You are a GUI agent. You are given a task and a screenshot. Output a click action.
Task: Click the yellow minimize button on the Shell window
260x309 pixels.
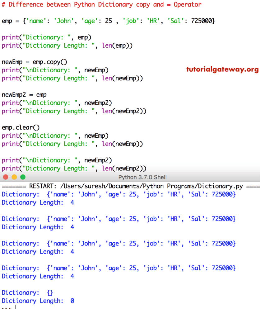point(14,177)
